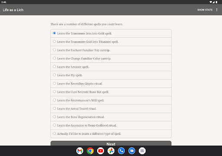Tap the battery status icon
222x156 pixels.
tap(216, 2)
